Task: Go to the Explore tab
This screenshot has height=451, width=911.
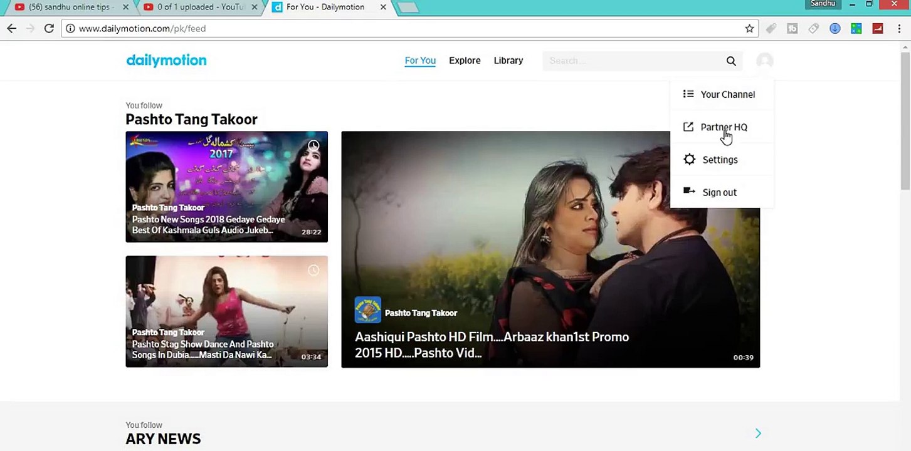Action: [x=465, y=61]
